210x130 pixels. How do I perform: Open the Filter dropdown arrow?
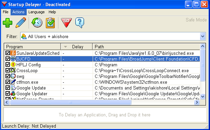click(202, 36)
